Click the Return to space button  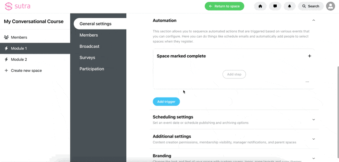(x=225, y=6)
